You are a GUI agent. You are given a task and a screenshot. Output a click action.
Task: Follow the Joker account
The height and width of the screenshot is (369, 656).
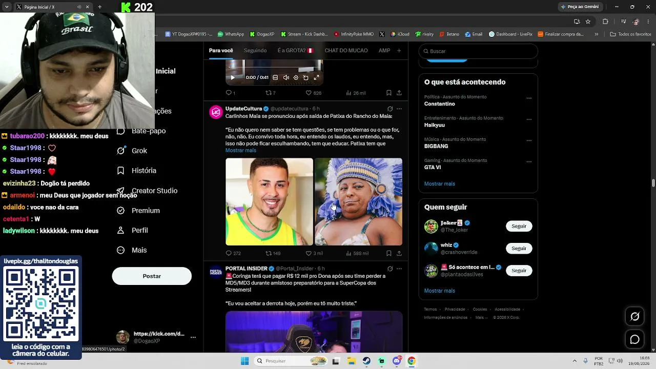coord(519,226)
